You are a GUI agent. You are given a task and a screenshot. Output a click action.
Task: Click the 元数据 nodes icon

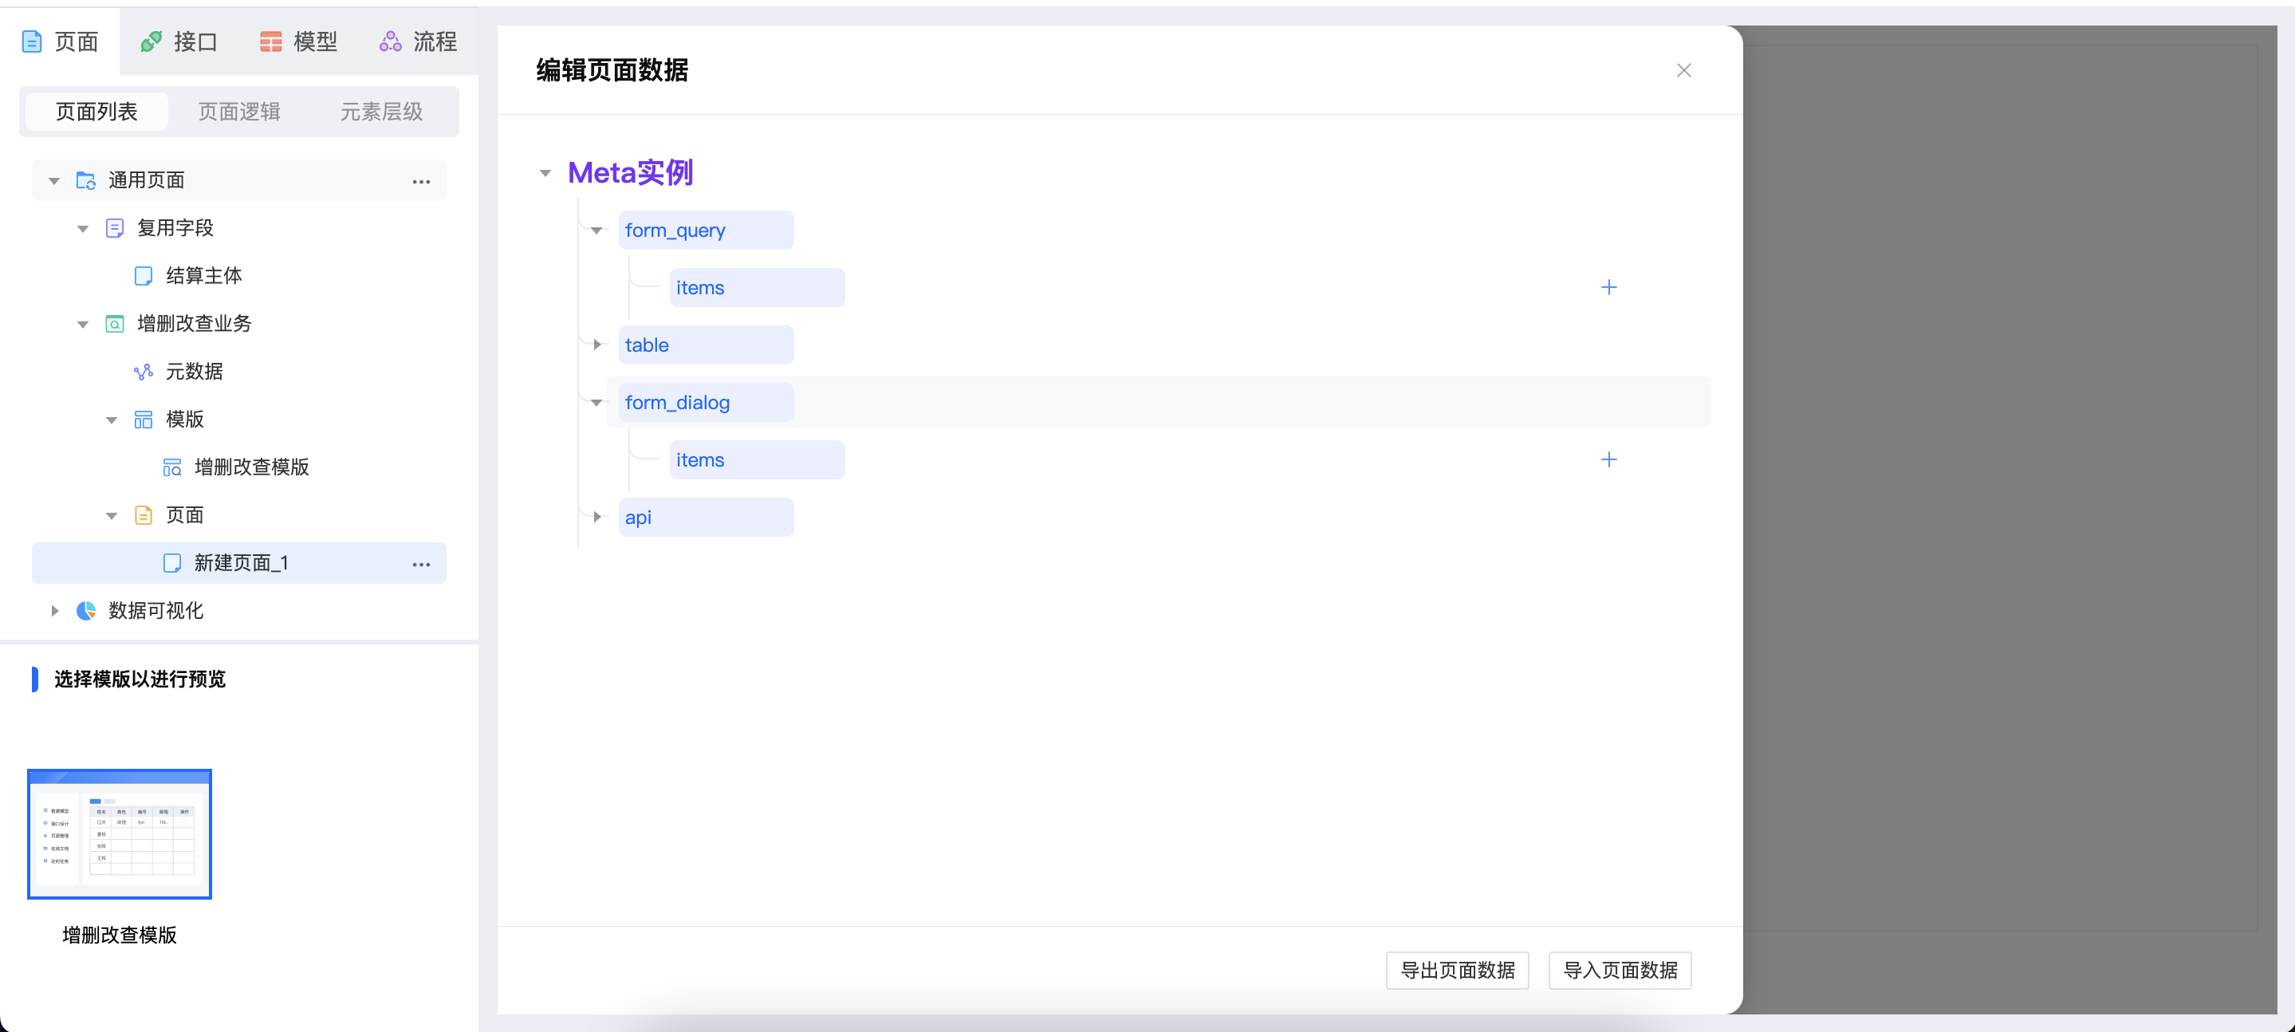144,372
